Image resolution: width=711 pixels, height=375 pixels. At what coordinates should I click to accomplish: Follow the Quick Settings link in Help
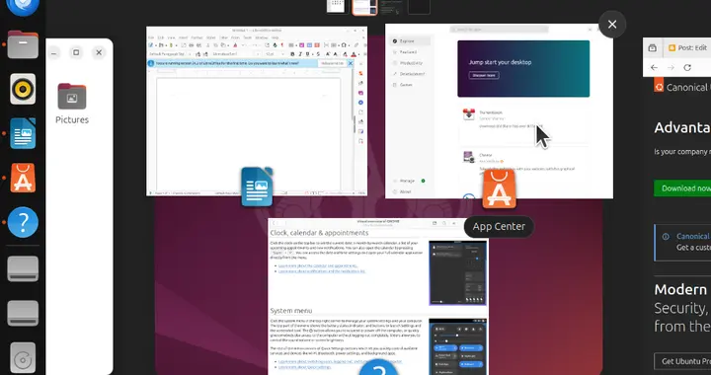[305, 367]
